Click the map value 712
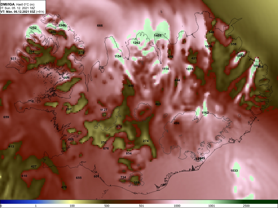The width and height of the screenshot is (278, 208). (31, 101)
